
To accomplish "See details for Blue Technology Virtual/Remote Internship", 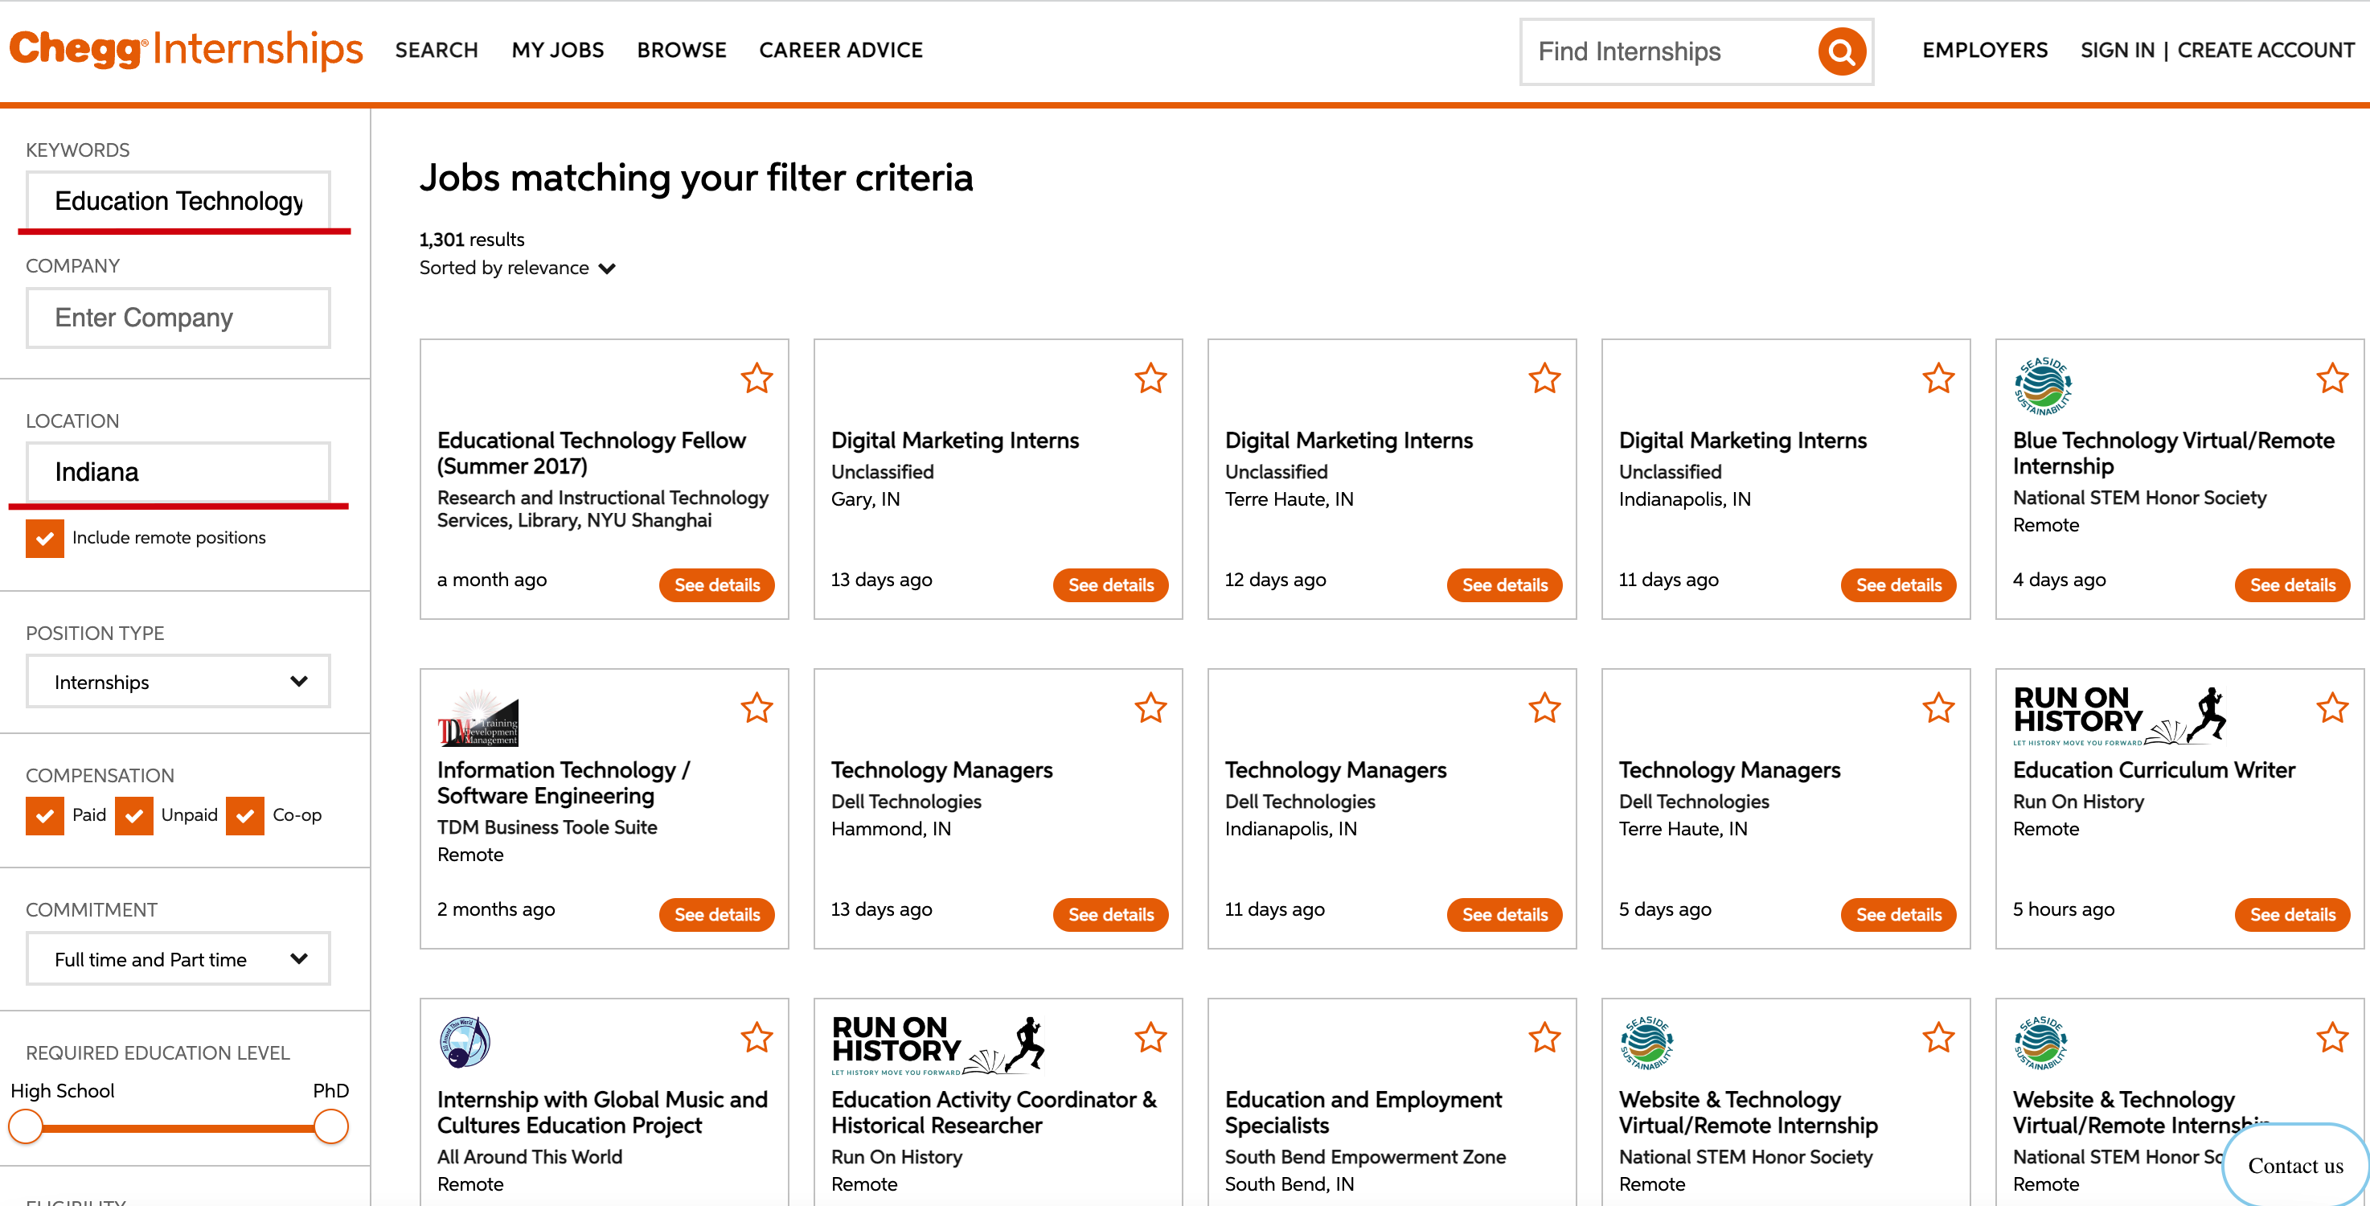I will click(2292, 585).
